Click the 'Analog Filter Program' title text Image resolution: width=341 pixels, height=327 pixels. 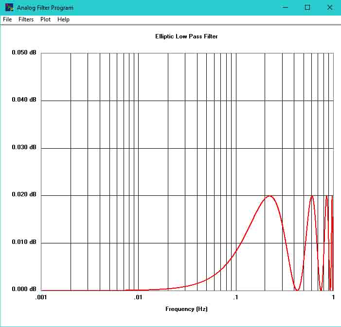tap(45, 8)
